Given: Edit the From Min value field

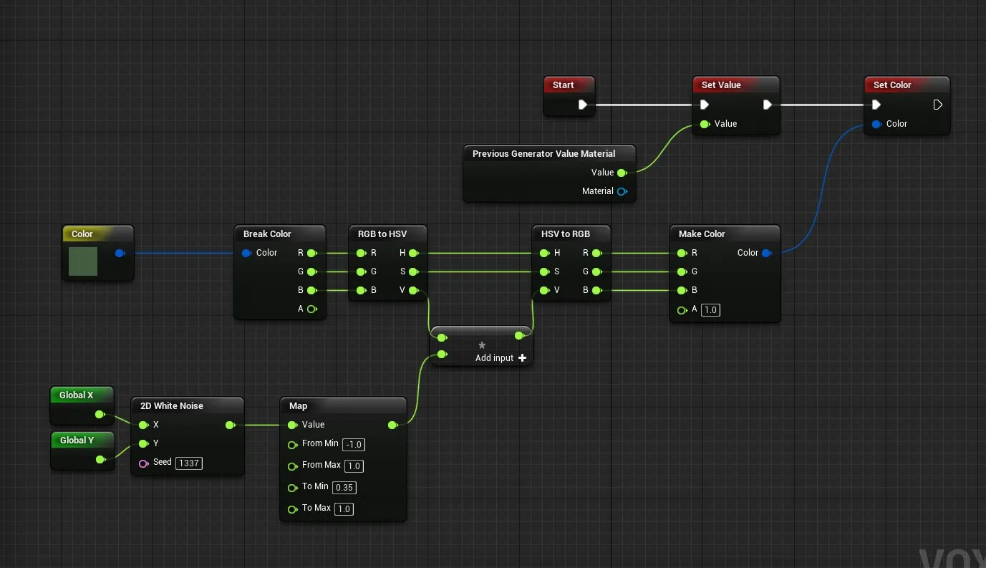Looking at the screenshot, I should point(354,444).
